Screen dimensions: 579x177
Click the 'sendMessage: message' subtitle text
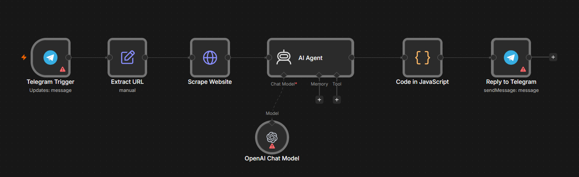511,90
